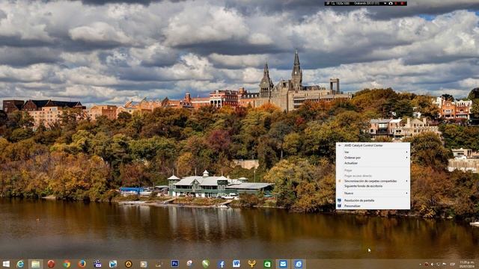Click the taskbar clock and date
Viewport: 479px width, 269px height.
click(x=467, y=264)
